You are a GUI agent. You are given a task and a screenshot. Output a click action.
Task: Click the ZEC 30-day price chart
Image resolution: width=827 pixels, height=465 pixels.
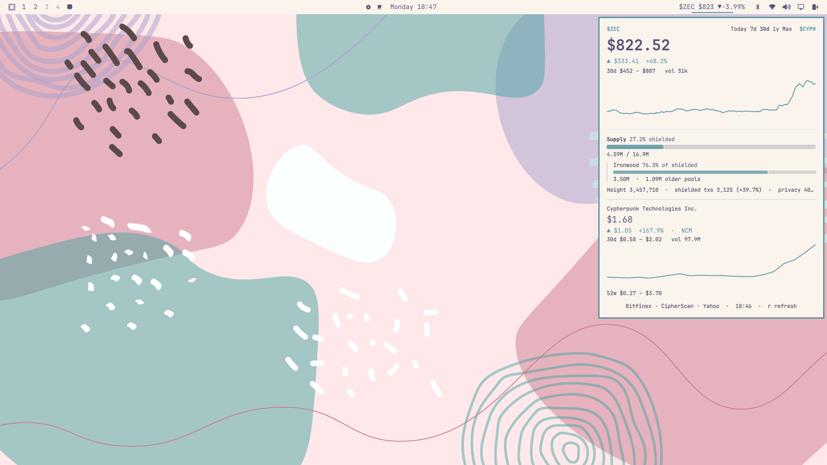711,98
